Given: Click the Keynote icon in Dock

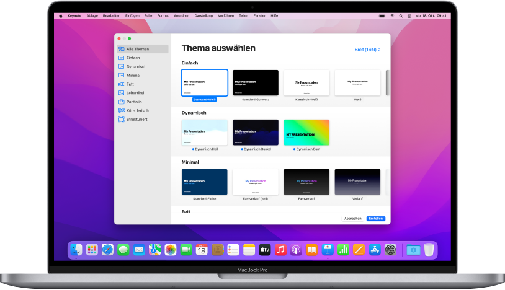Looking at the screenshot, I should (x=328, y=250).
